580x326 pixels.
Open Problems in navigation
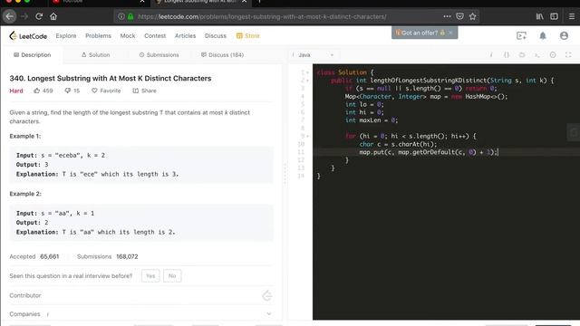[x=98, y=36]
